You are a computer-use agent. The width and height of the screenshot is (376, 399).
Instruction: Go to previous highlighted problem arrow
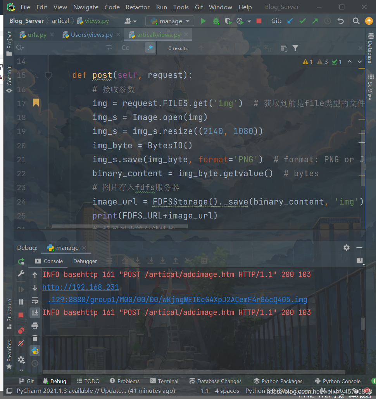[350, 62]
